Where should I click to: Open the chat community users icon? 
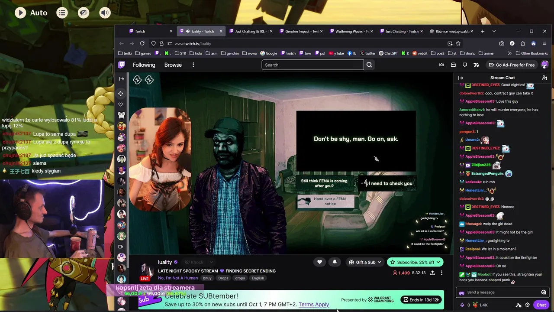[544, 78]
